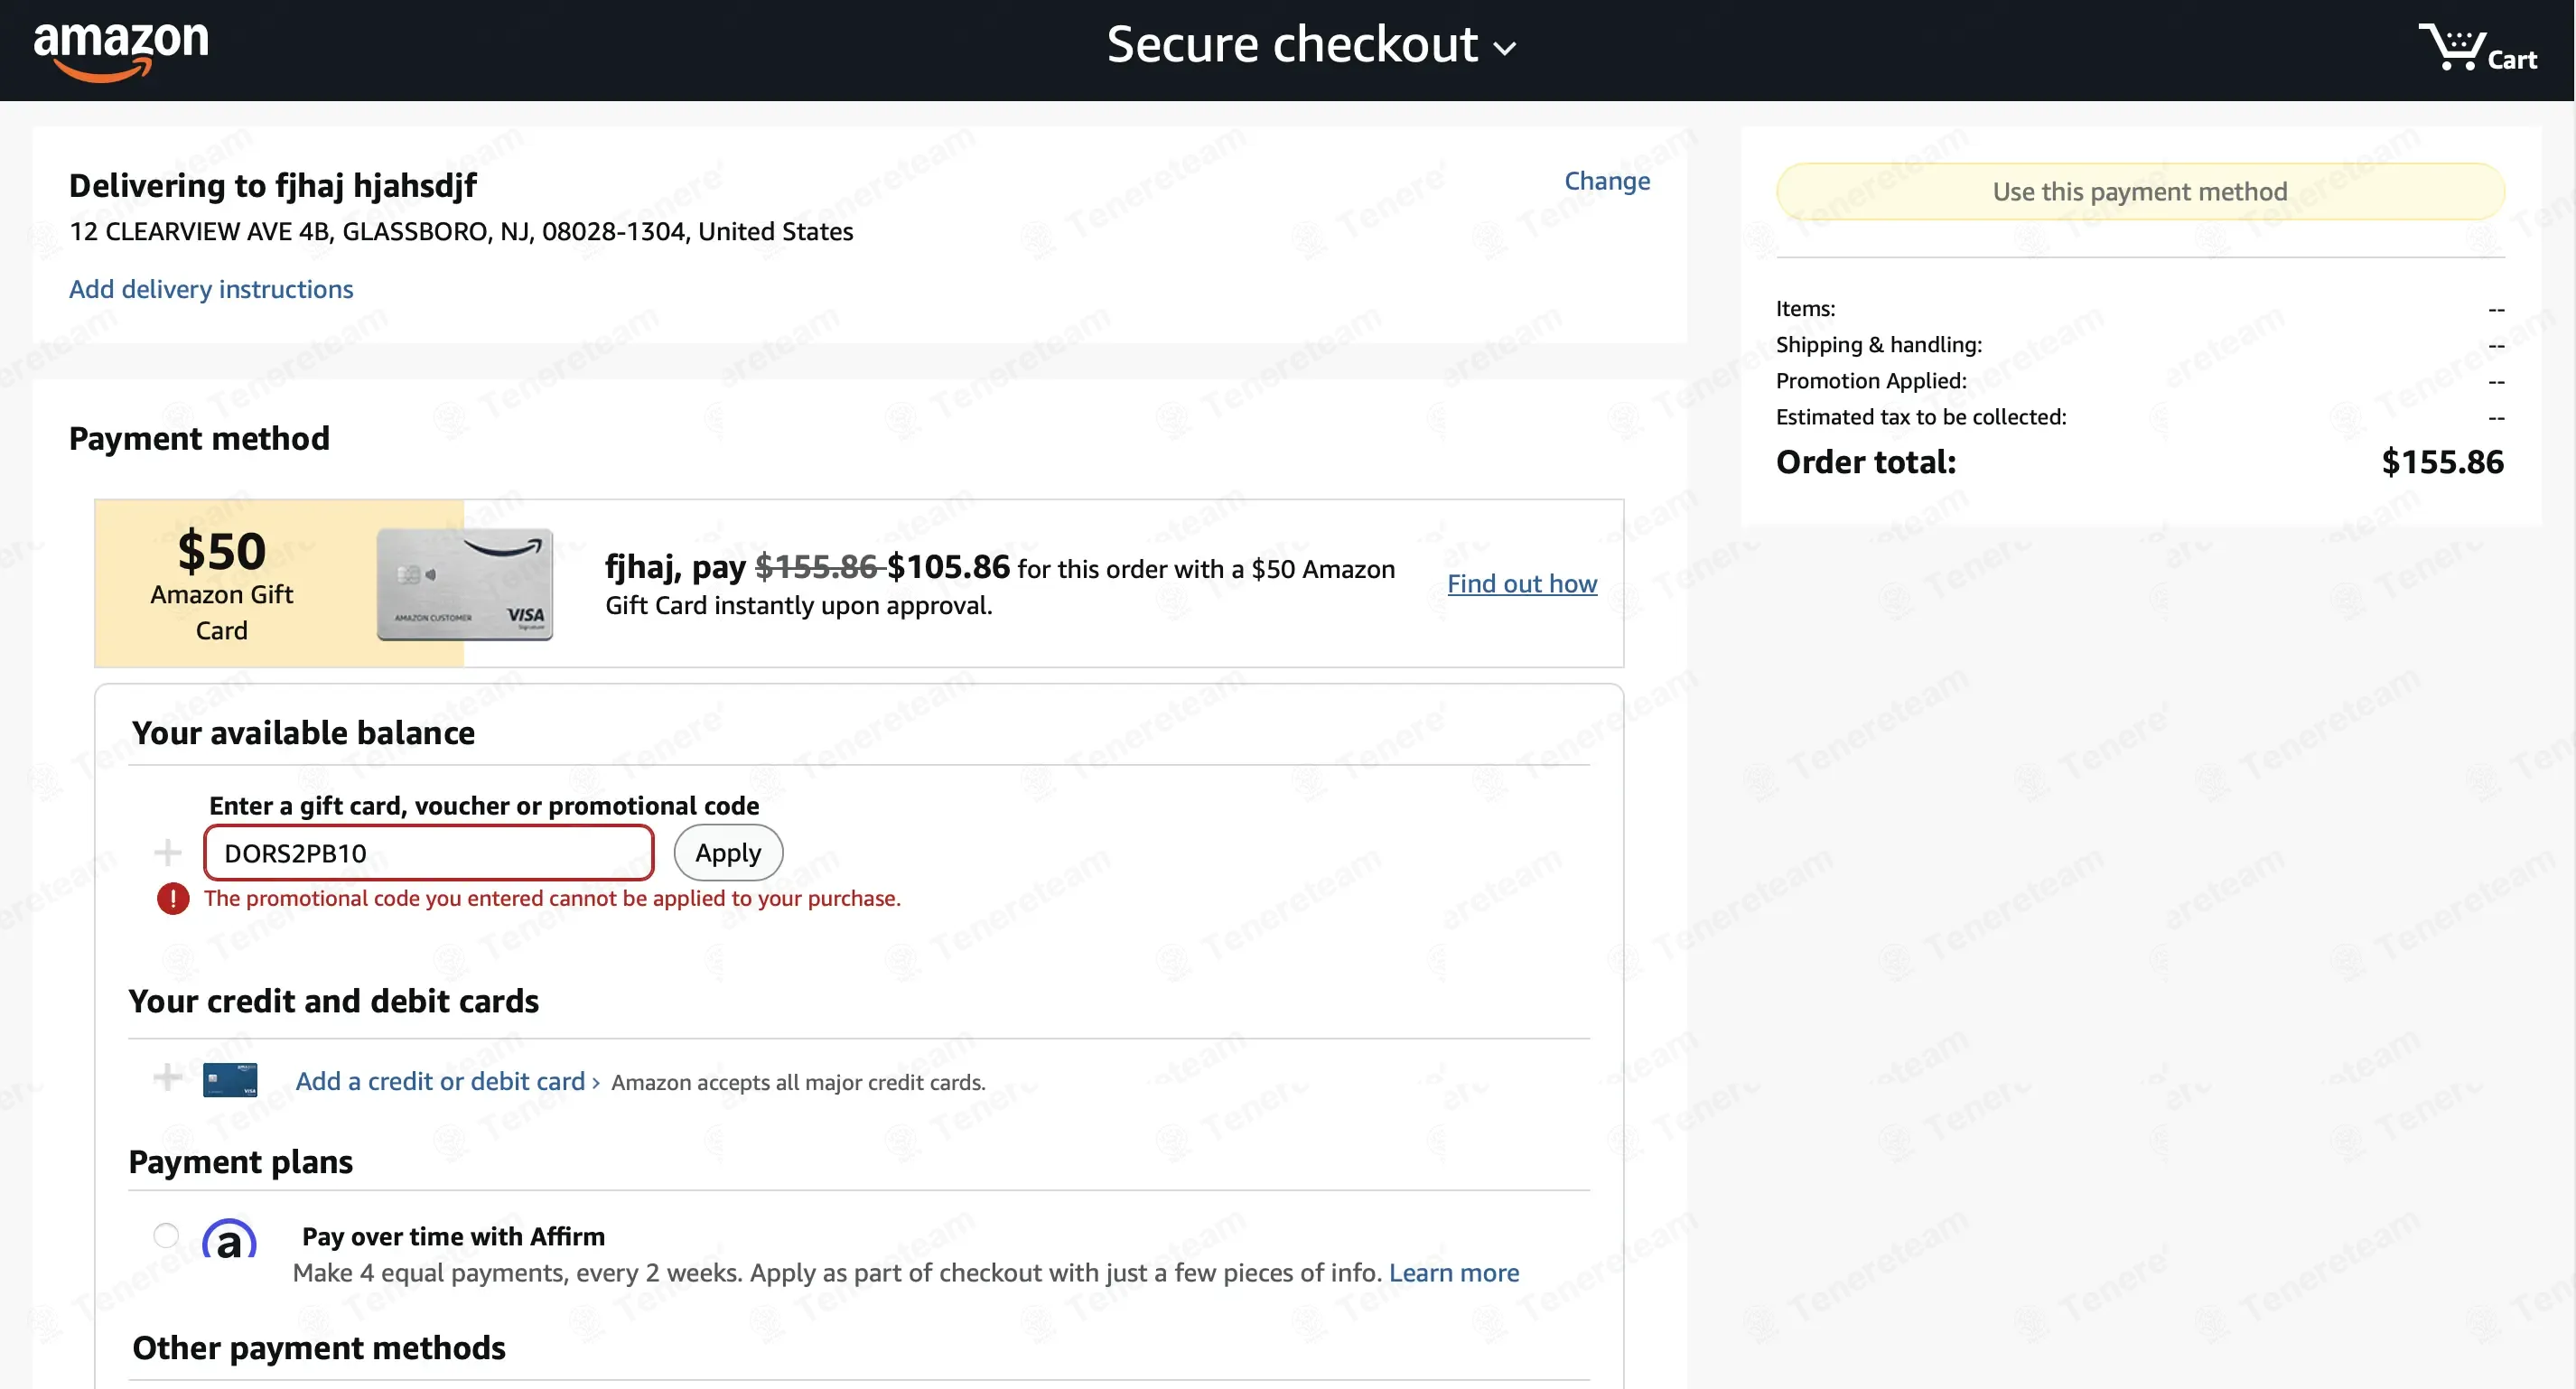This screenshot has width=2576, height=1389.
Task: Open the Cart icon
Action: point(2477,47)
